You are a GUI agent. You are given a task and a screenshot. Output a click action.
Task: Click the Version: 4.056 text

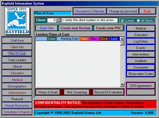[x=142, y=113]
